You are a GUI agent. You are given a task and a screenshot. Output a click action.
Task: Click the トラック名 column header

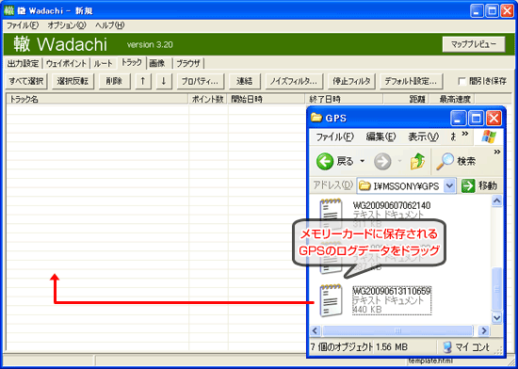pos(97,99)
